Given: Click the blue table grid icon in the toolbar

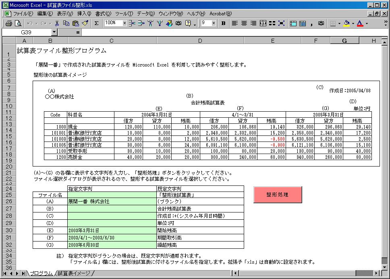Looking at the screenshot, I should click(x=303, y=23).
